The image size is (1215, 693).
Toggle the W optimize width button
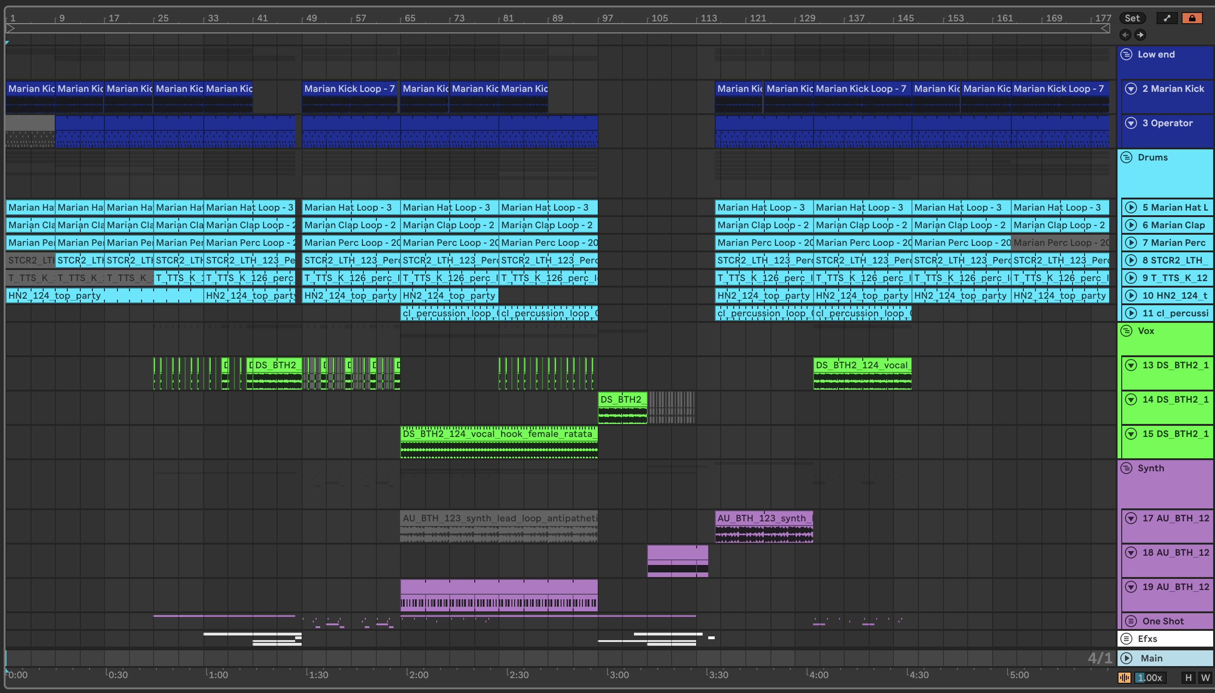[x=1205, y=678]
